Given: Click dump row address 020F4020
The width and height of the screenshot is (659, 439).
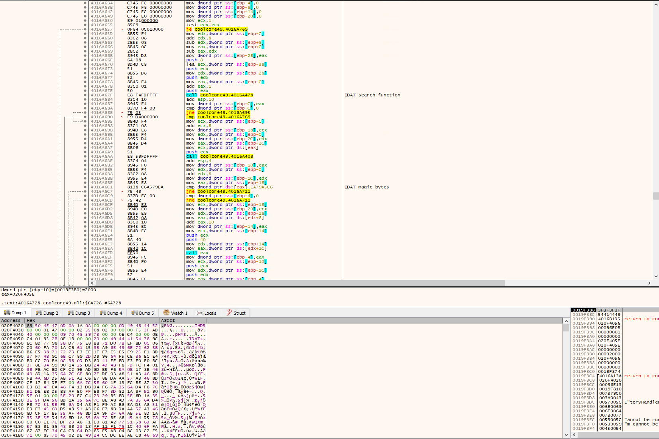Looking at the screenshot, I should tap(12, 325).
